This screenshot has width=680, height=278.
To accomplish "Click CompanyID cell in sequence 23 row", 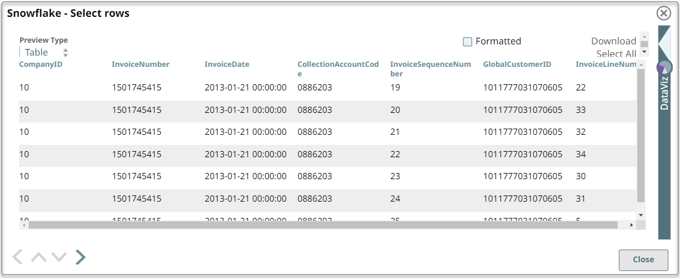I will [x=24, y=176].
